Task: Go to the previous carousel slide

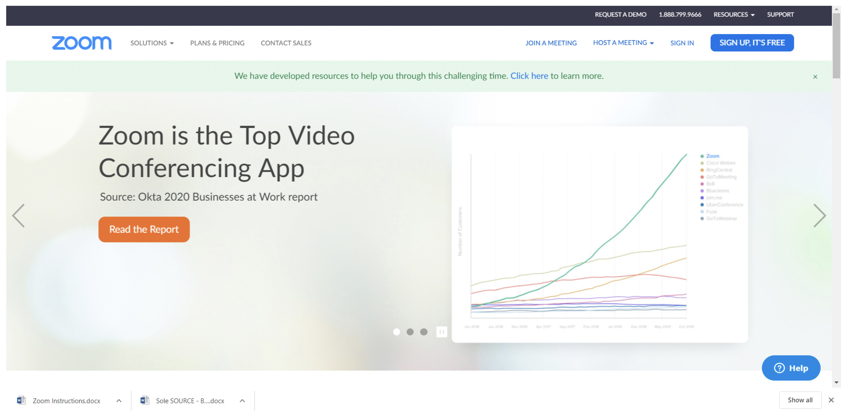Action: pos(19,215)
